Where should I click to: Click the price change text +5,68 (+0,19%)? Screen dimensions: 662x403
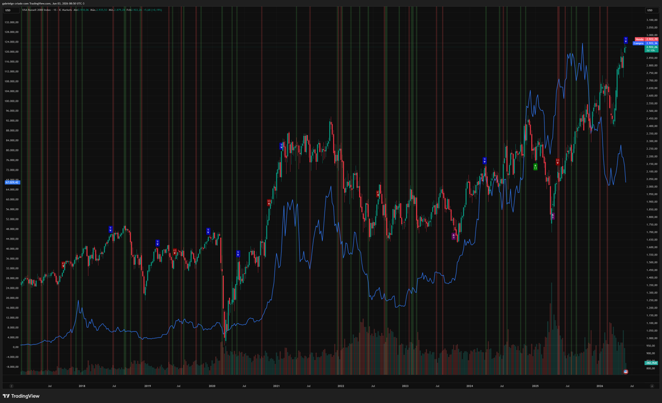pos(152,10)
